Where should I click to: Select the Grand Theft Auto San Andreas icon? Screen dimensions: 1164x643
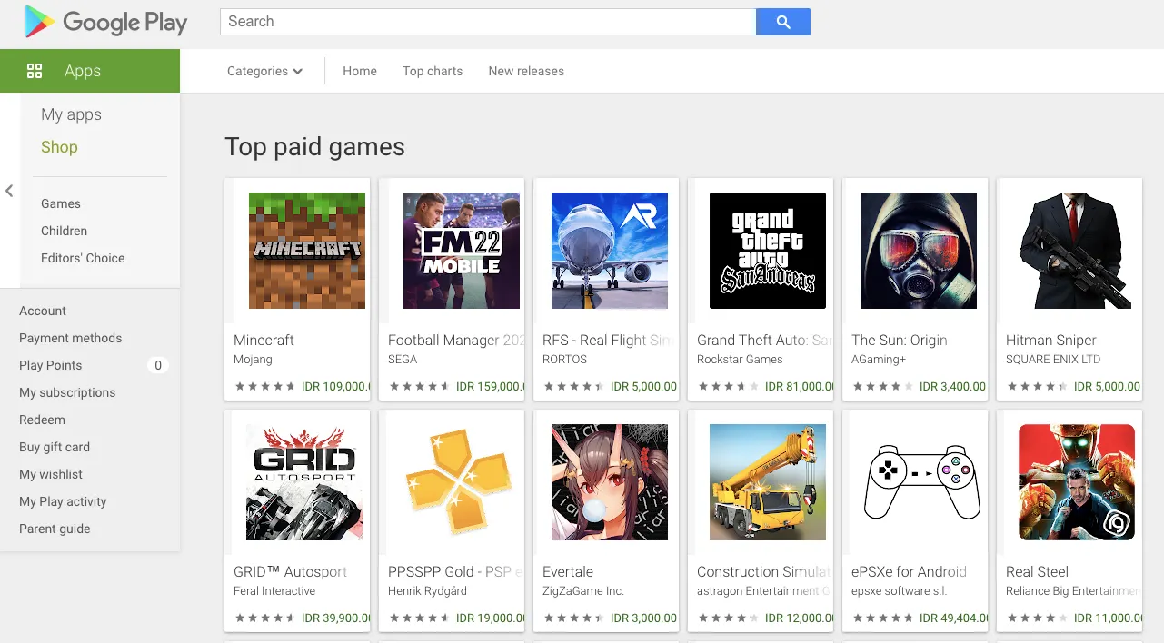[768, 251]
